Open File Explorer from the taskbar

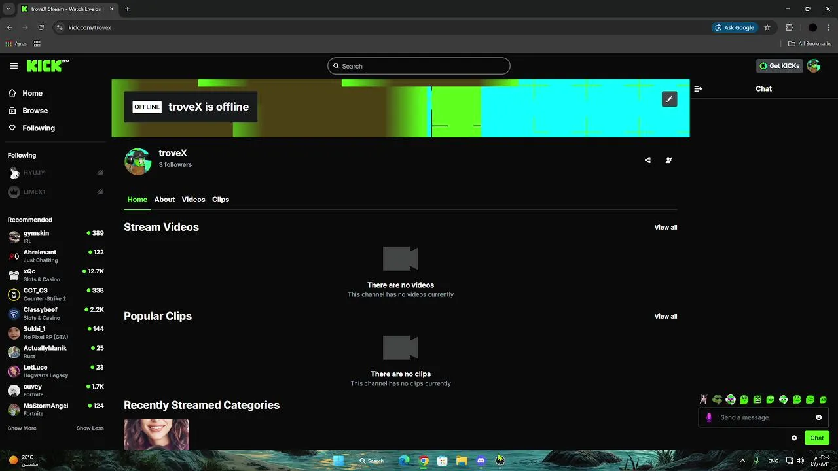click(462, 461)
